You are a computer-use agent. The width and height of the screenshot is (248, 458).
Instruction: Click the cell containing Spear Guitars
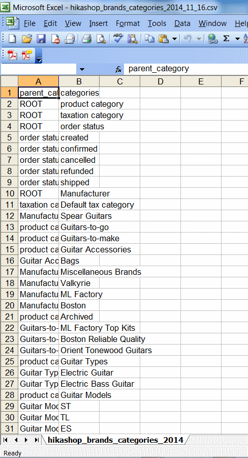pyautogui.click(x=79, y=216)
